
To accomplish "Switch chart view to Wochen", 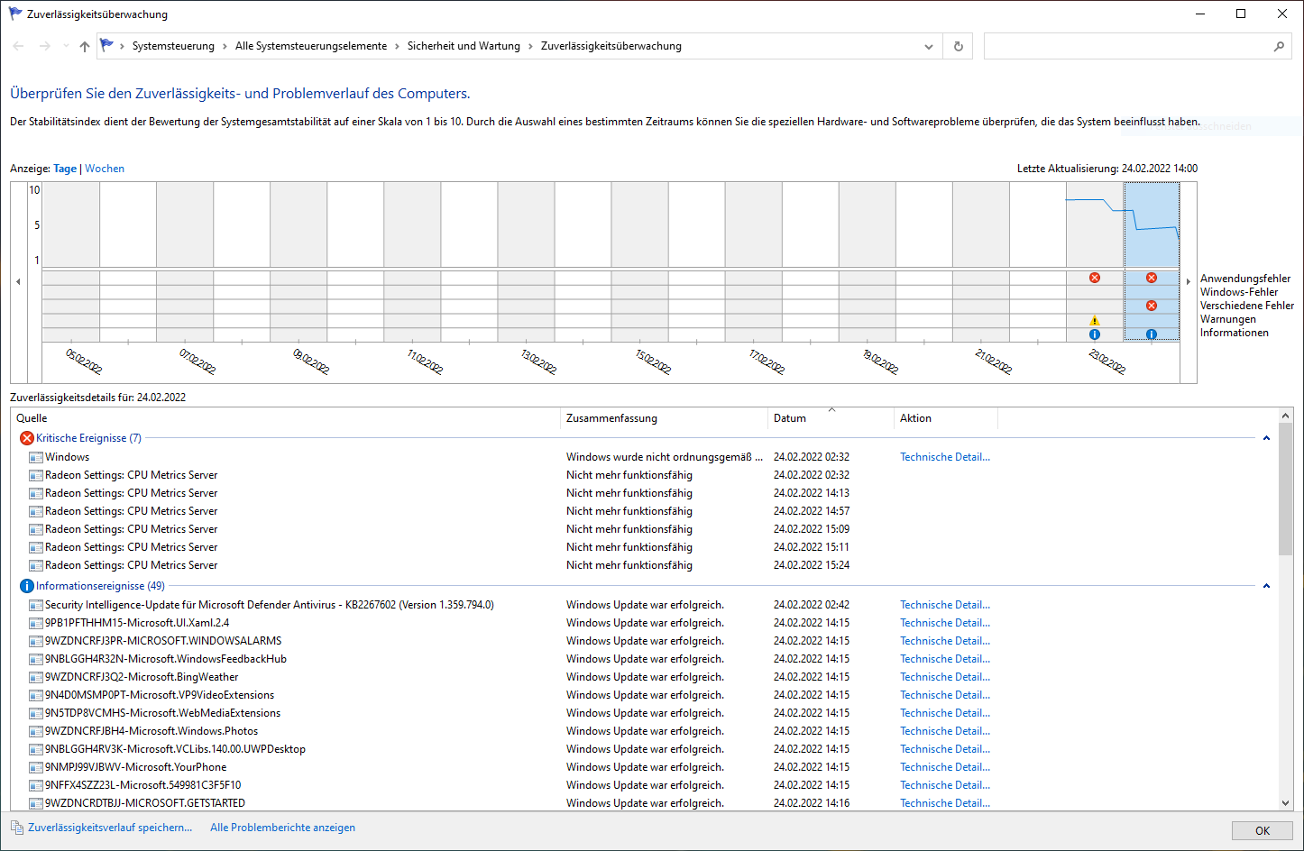I will [x=105, y=169].
